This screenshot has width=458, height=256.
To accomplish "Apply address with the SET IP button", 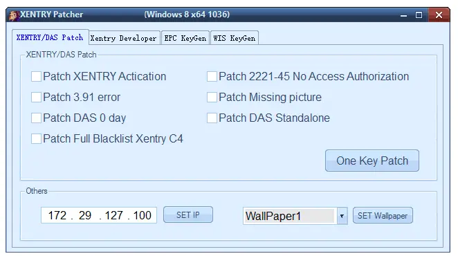I will [188, 214].
